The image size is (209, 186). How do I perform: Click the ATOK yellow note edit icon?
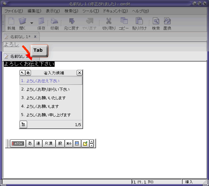(x=85, y=143)
